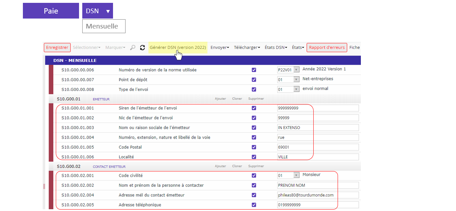The width and height of the screenshot is (456, 211).
Task: Click Générer DSN (version 2022)
Action: (x=178, y=47)
